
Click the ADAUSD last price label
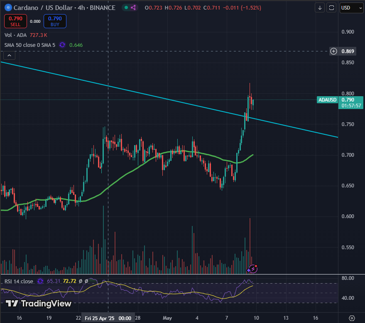327,100
